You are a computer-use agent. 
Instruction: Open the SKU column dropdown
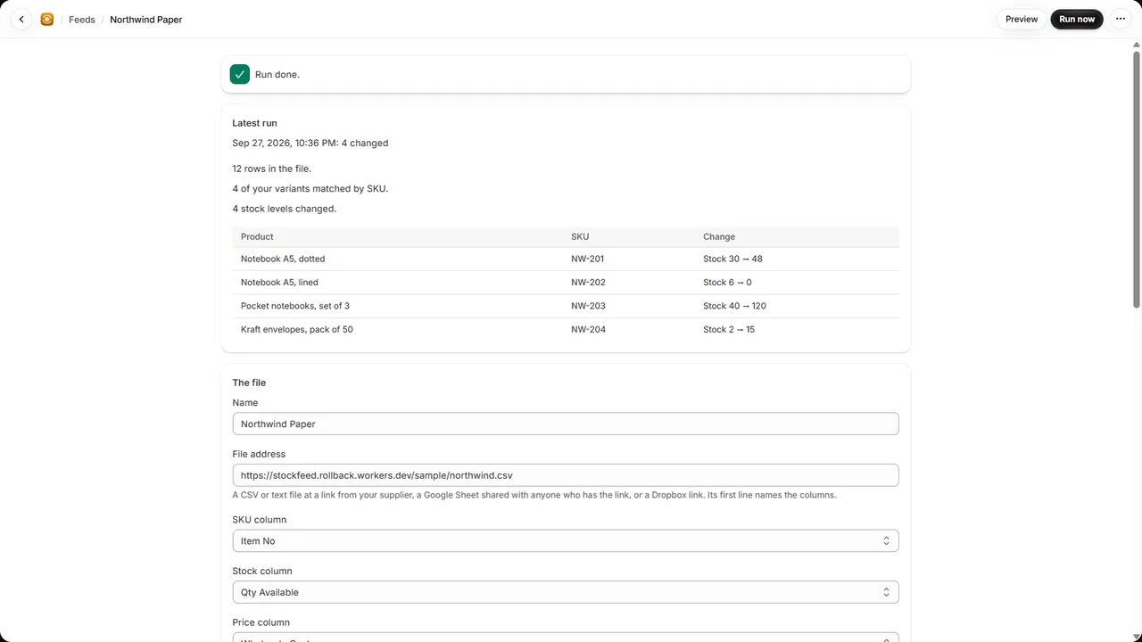click(x=566, y=541)
